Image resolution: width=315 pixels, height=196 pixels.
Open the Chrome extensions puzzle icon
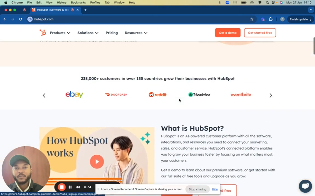click(x=271, y=19)
